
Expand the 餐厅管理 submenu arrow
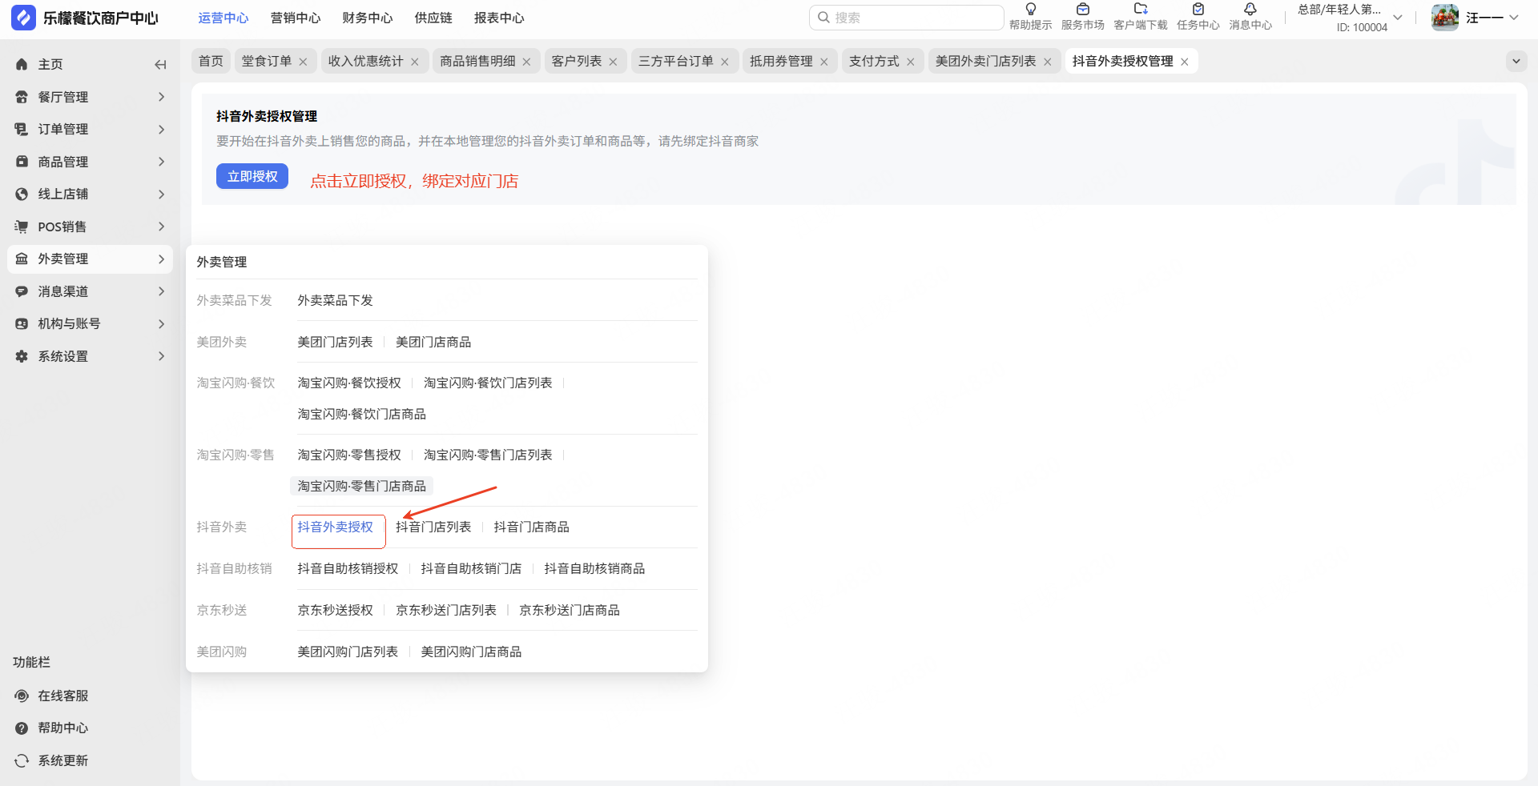161,97
